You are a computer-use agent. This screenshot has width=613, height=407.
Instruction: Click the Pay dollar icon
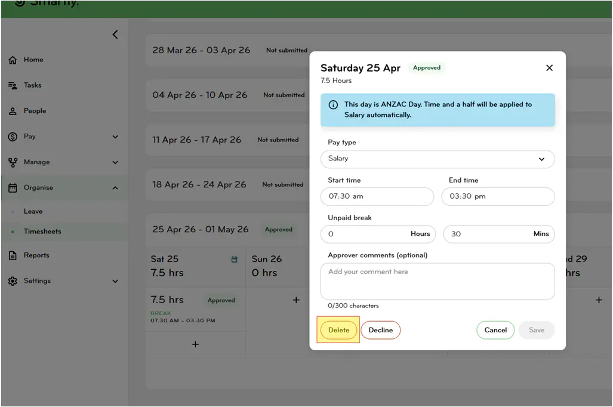click(x=13, y=137)
